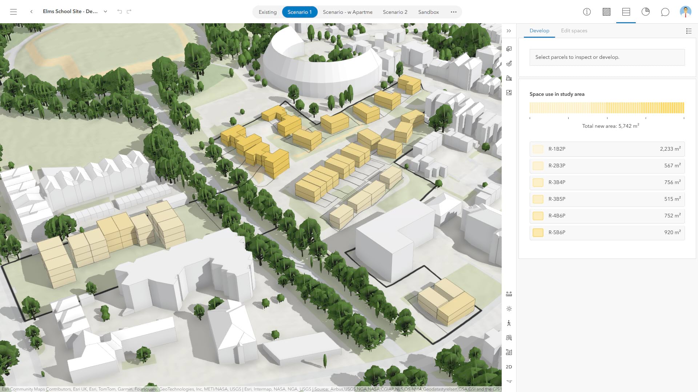698x392 pixels.
Task: Open the hamburger main menu
Action: pyautogui.click(x=13, y=12)
